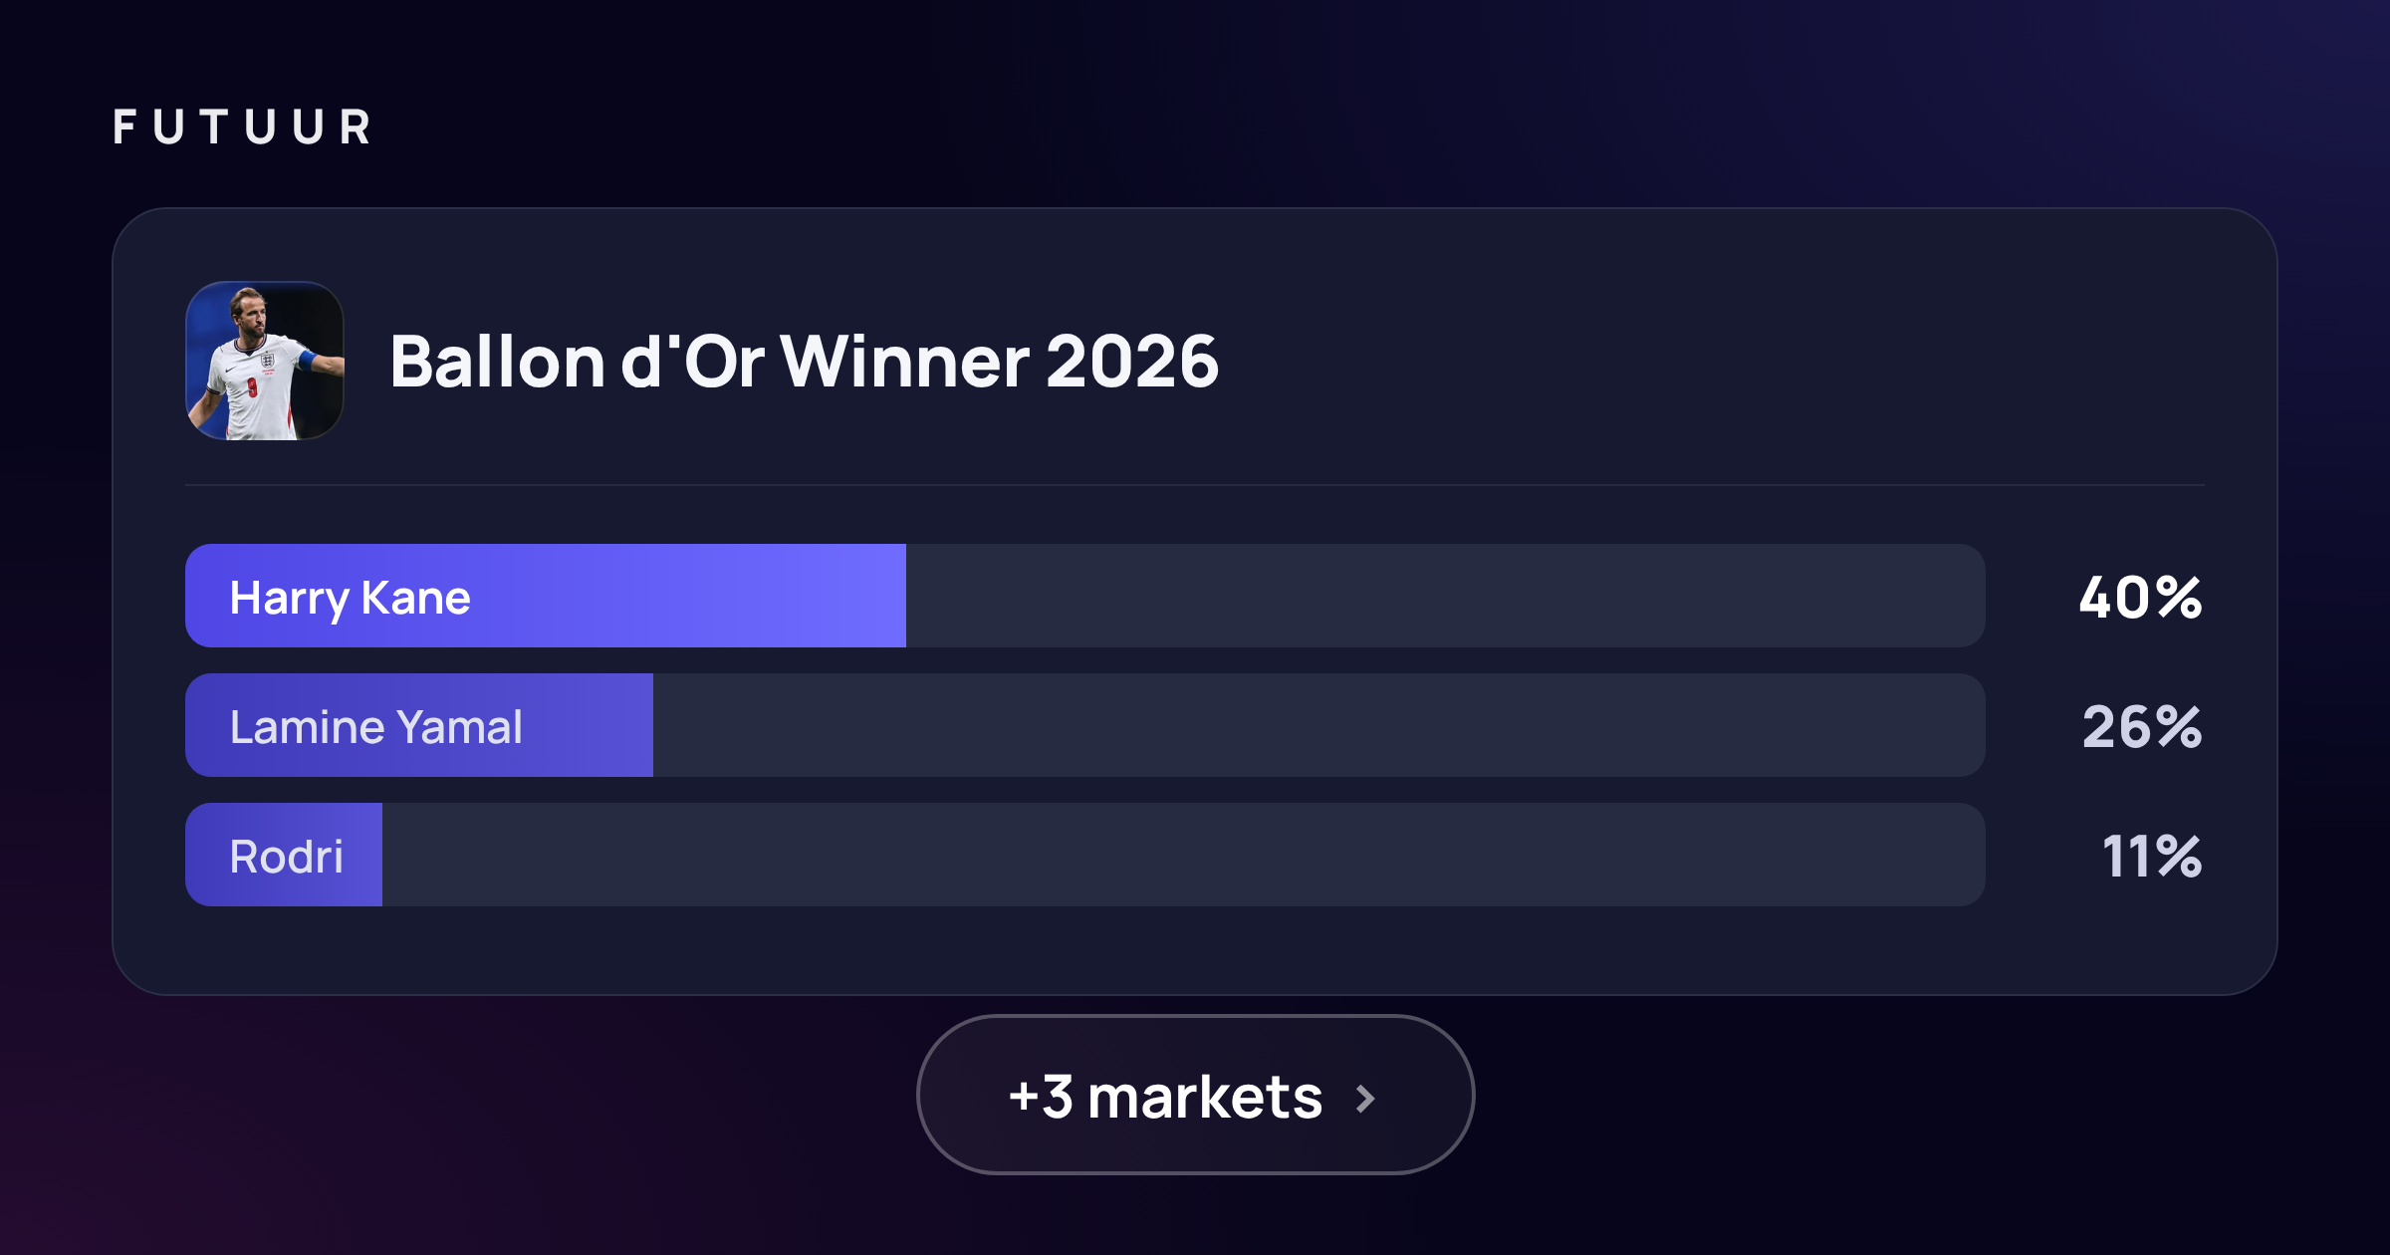
Task: Click the divider line under the market title
Action: pos(1195,485)
